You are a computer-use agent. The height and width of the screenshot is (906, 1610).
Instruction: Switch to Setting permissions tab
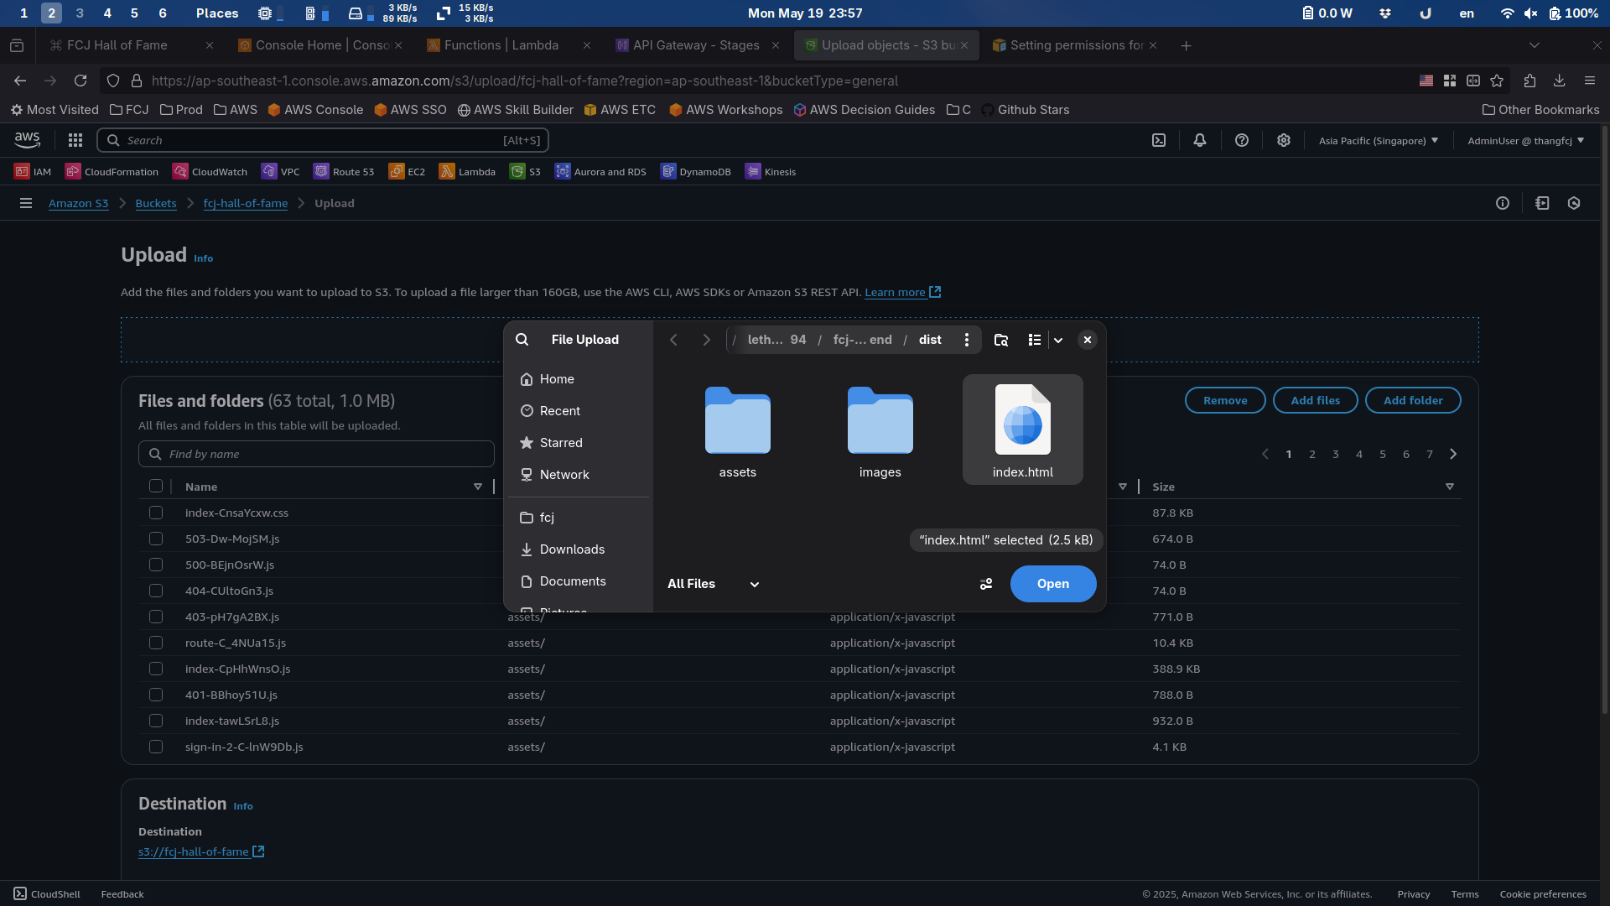pos(1074,45)
